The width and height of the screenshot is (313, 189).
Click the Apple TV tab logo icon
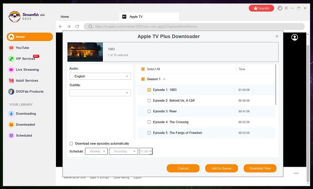click(x=124, y=16)
